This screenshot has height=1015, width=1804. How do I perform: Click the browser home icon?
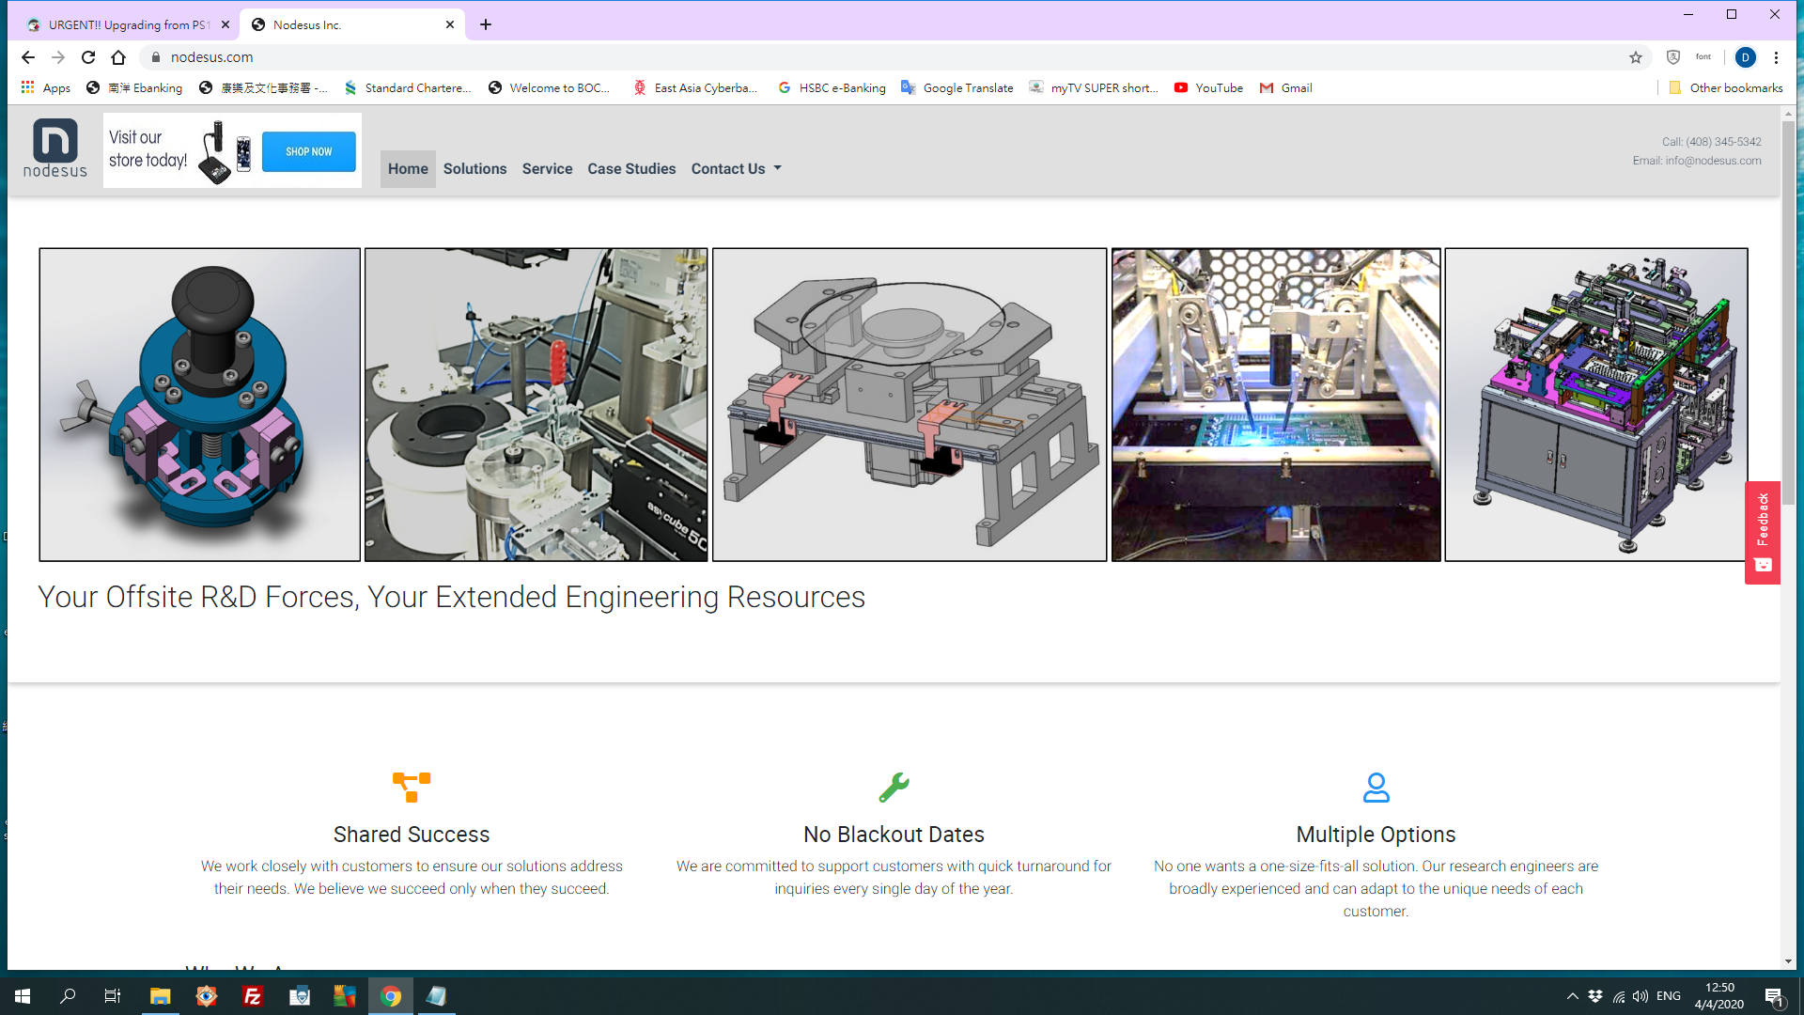click(x=118, y=57)
